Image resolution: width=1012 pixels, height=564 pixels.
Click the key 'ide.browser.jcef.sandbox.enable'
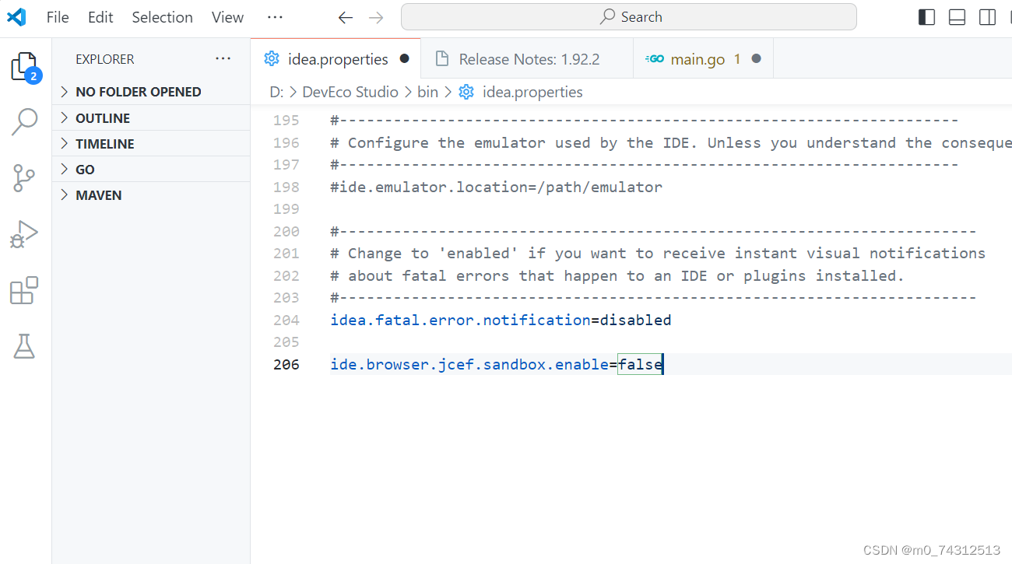[469, 364]
